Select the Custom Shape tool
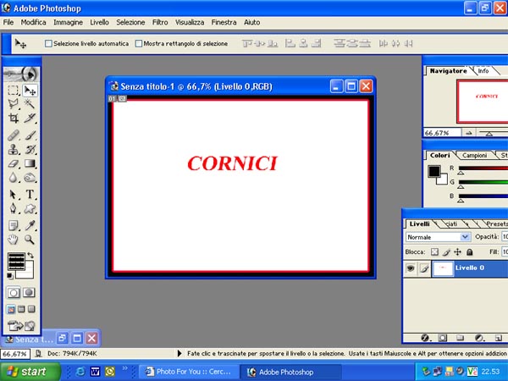The width and height of the screenshot is (508, 381). pos(30,208)
